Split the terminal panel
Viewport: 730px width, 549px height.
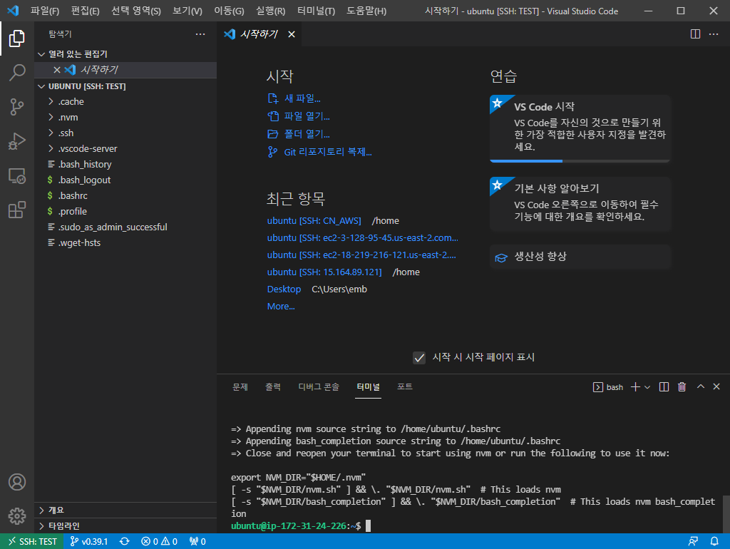pos(664,387)
